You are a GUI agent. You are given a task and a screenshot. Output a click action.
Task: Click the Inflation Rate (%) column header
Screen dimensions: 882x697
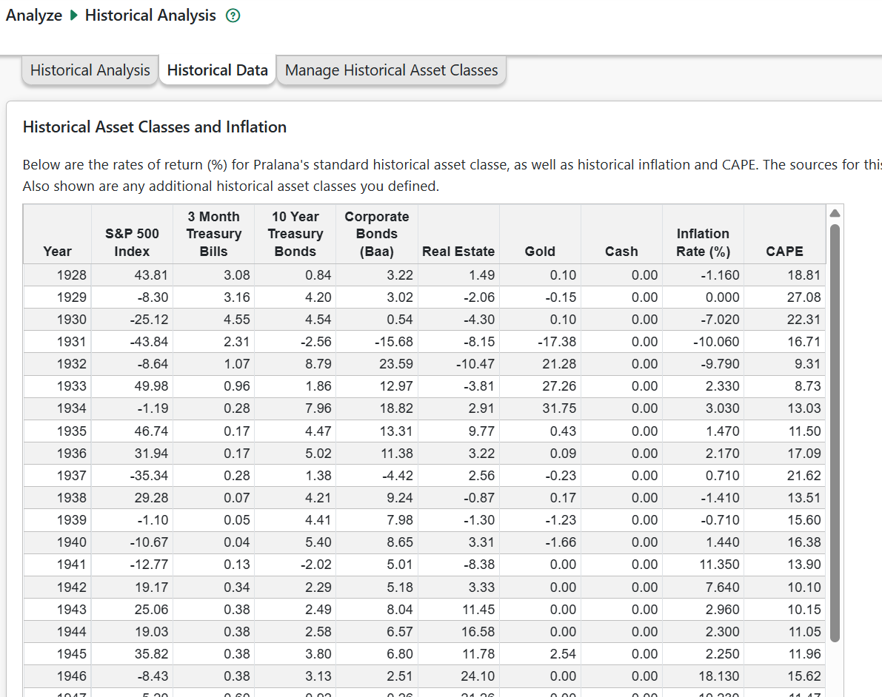pyautogui.click(x=703, y=242)
